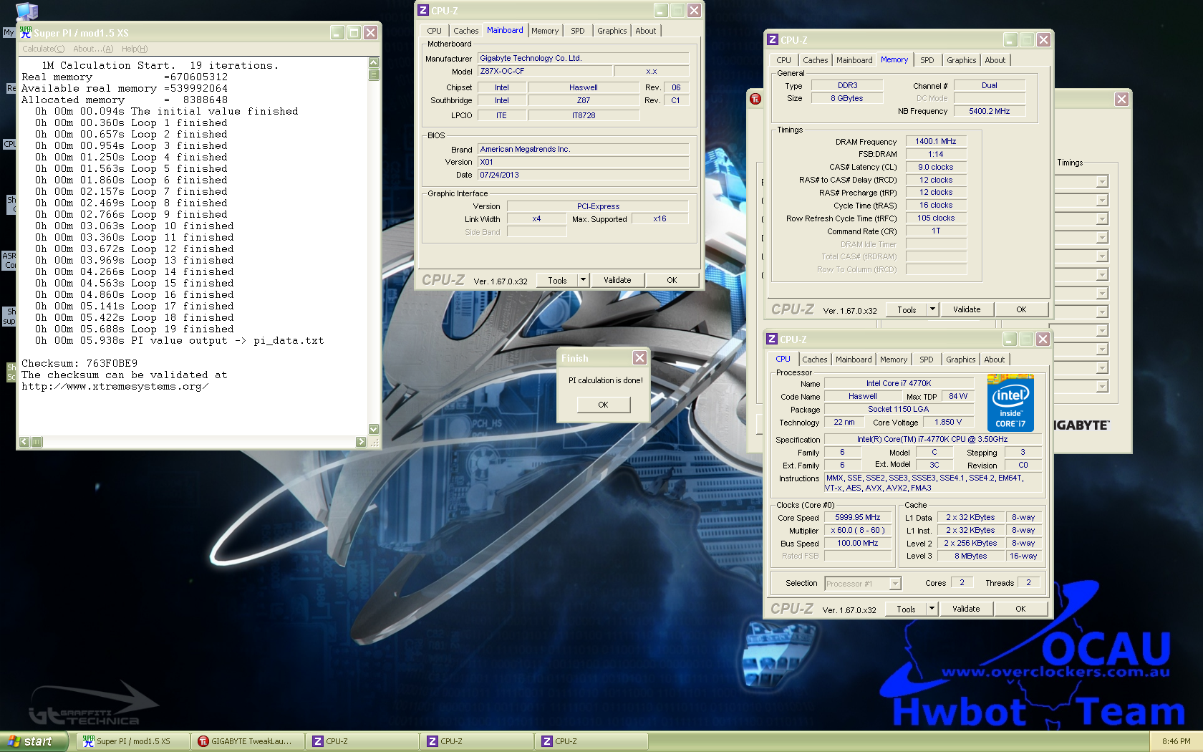Open Calculate menu in Super PI

coord(43,49)
